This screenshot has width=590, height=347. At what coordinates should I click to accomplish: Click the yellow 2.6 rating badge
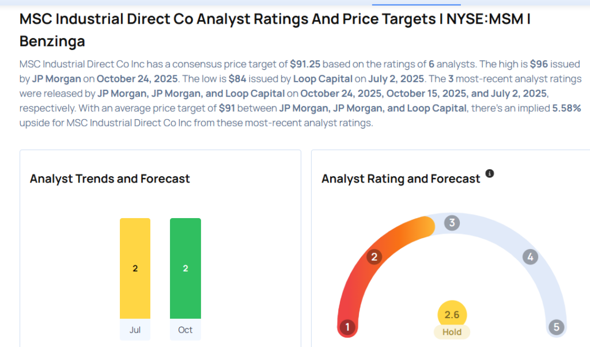click(x=452, y=314)
